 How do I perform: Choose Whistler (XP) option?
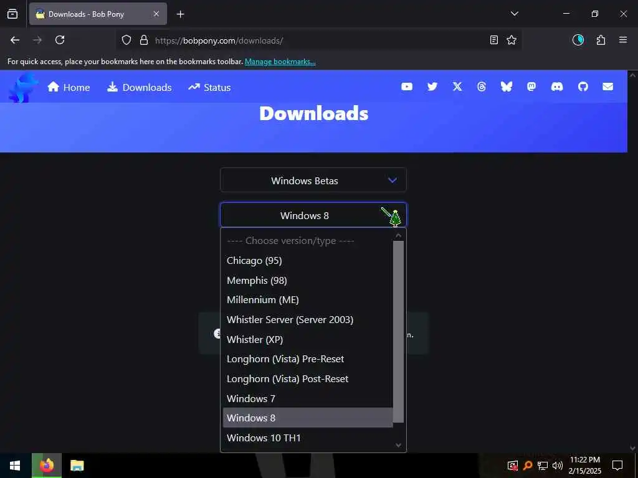coord(308,339)
